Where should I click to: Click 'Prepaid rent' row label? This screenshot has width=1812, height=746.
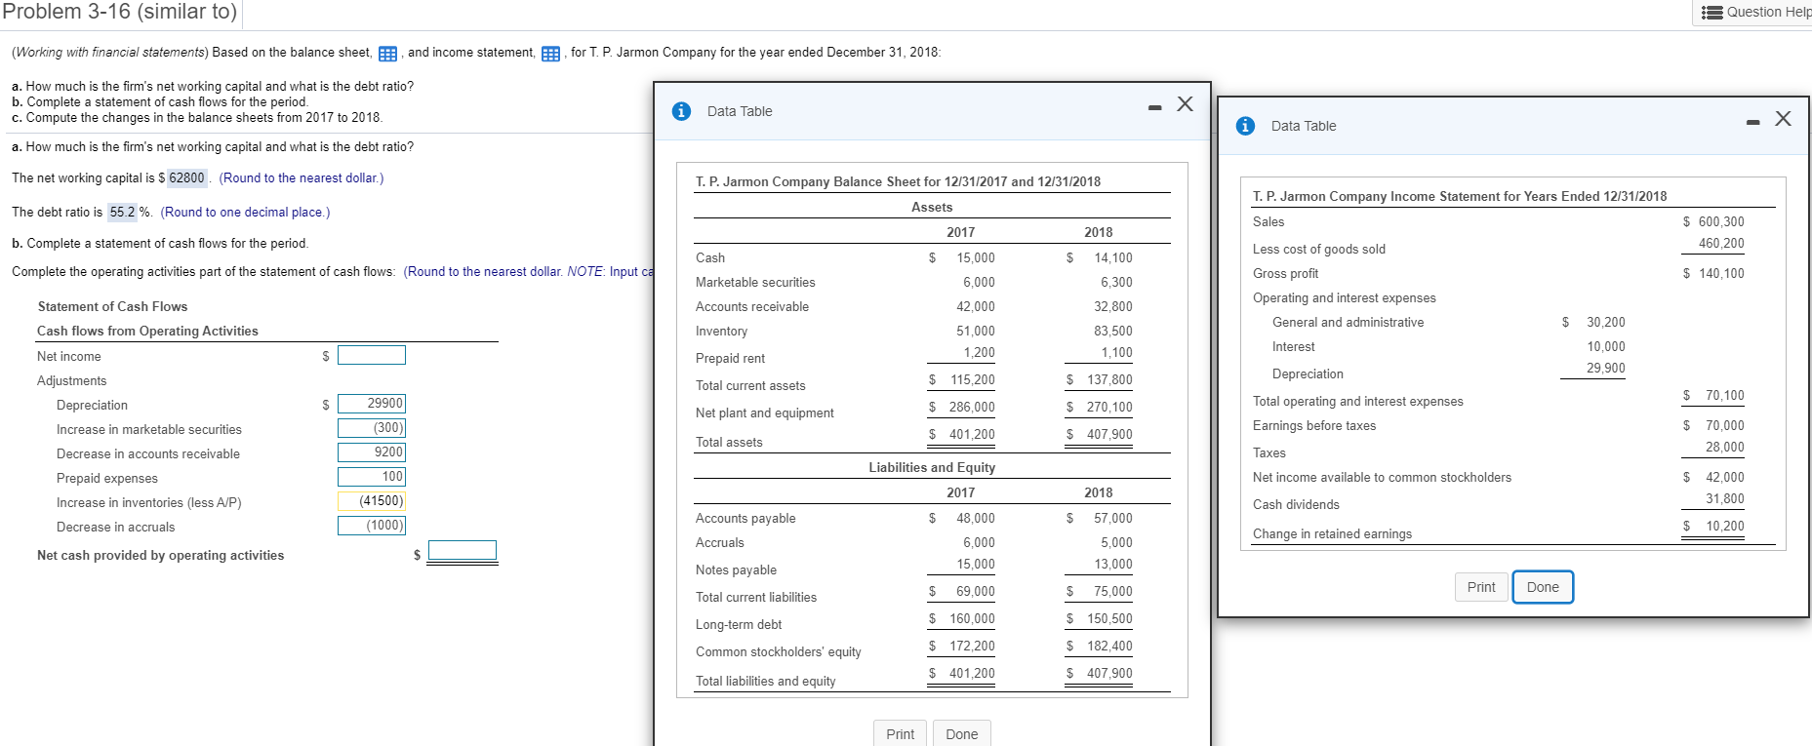(730, 359)
